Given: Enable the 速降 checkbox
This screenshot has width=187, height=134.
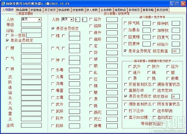Looking at the screenshot, I should (x=91, y=39).
